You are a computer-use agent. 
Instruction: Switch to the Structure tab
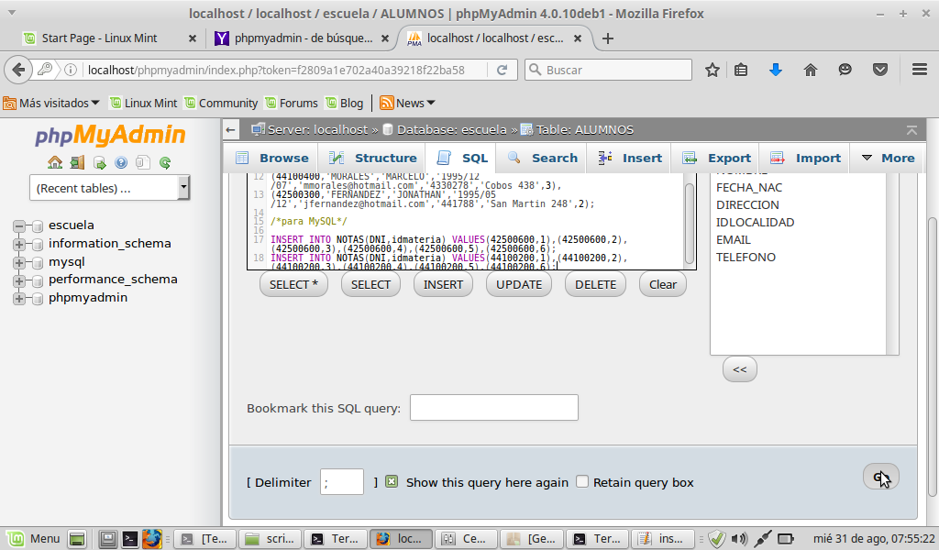coord(374,158)
